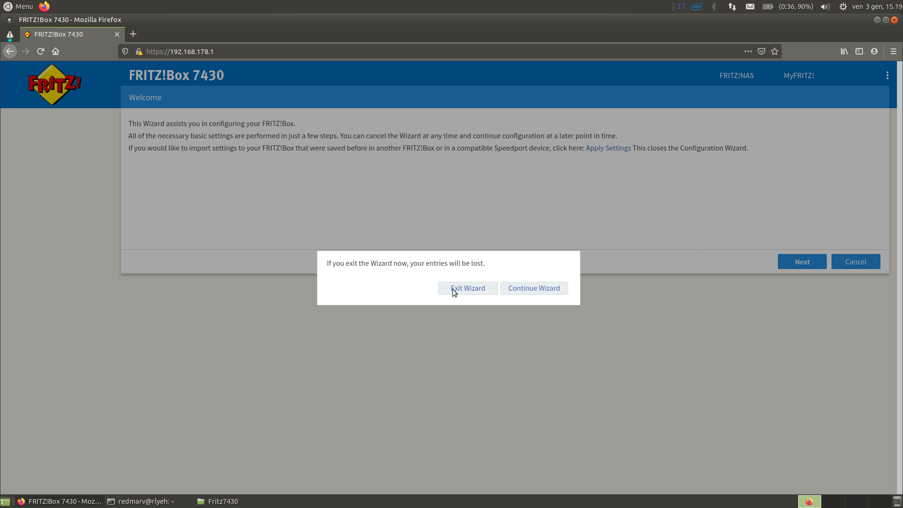Open the clock showing ven 3 gen

(x=877, y=7)
